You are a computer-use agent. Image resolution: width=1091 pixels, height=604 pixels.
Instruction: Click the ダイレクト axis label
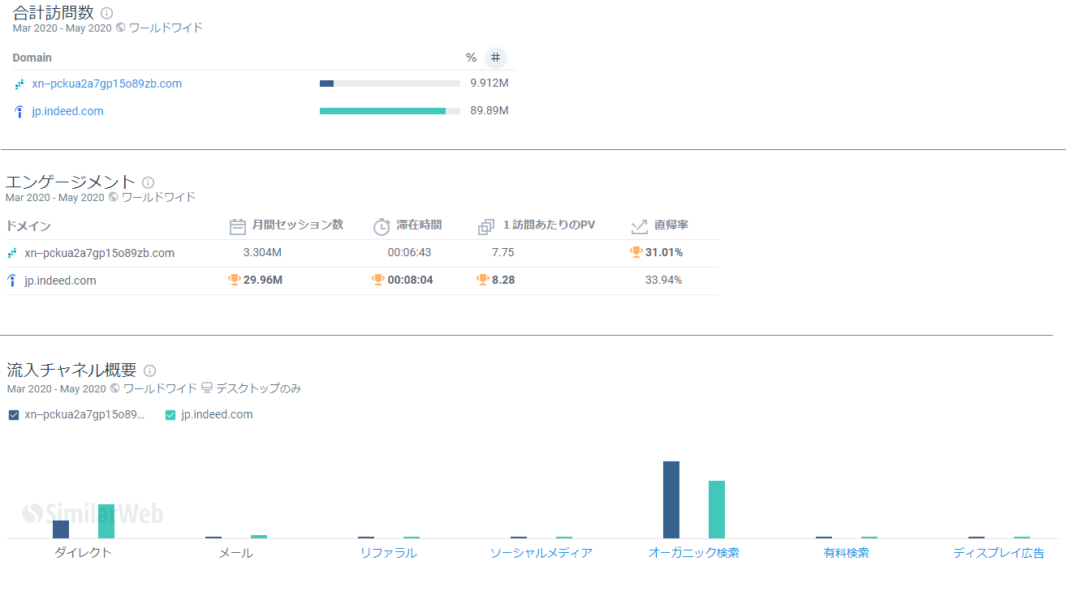84,553
